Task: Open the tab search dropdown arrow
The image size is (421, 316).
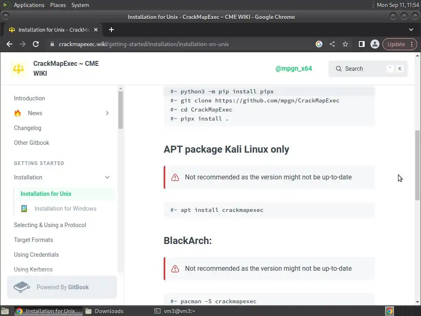Action: click(411, 30)
